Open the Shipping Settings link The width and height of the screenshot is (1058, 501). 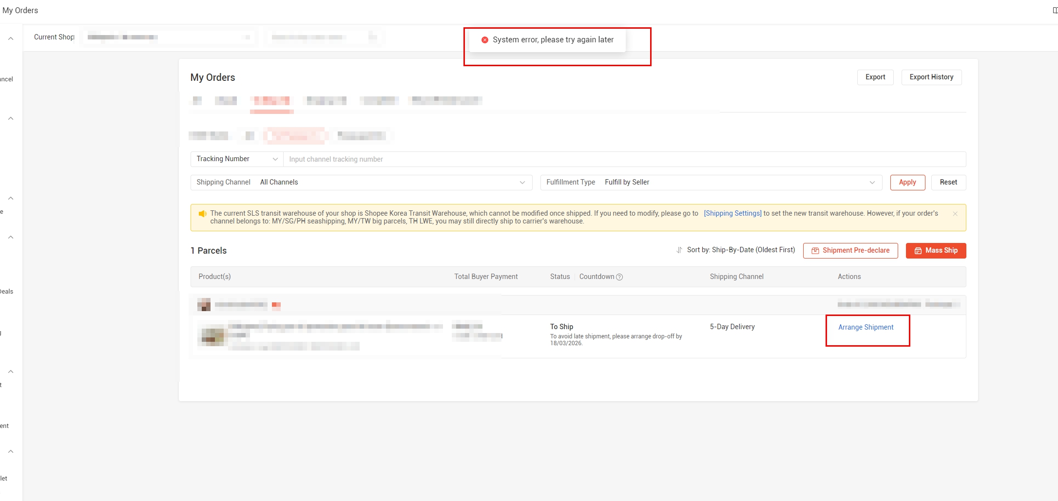pos(732,213)
